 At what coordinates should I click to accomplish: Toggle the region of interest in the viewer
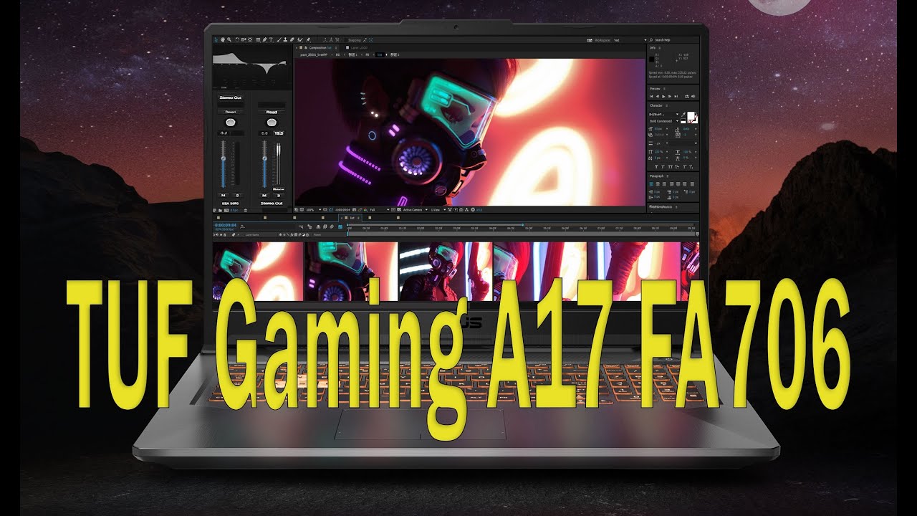(x=393, y=210)
